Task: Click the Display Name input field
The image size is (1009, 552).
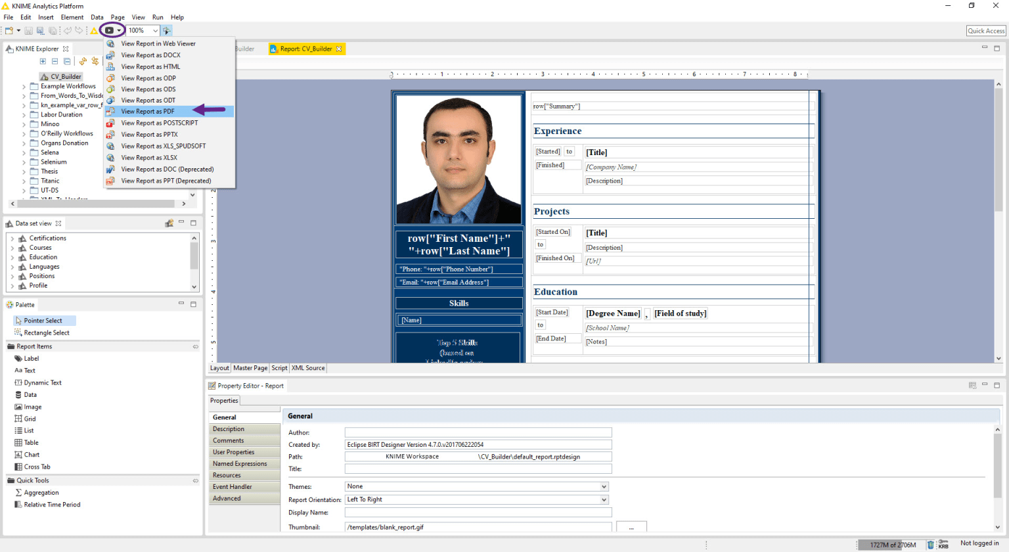Action: point(478,512)
